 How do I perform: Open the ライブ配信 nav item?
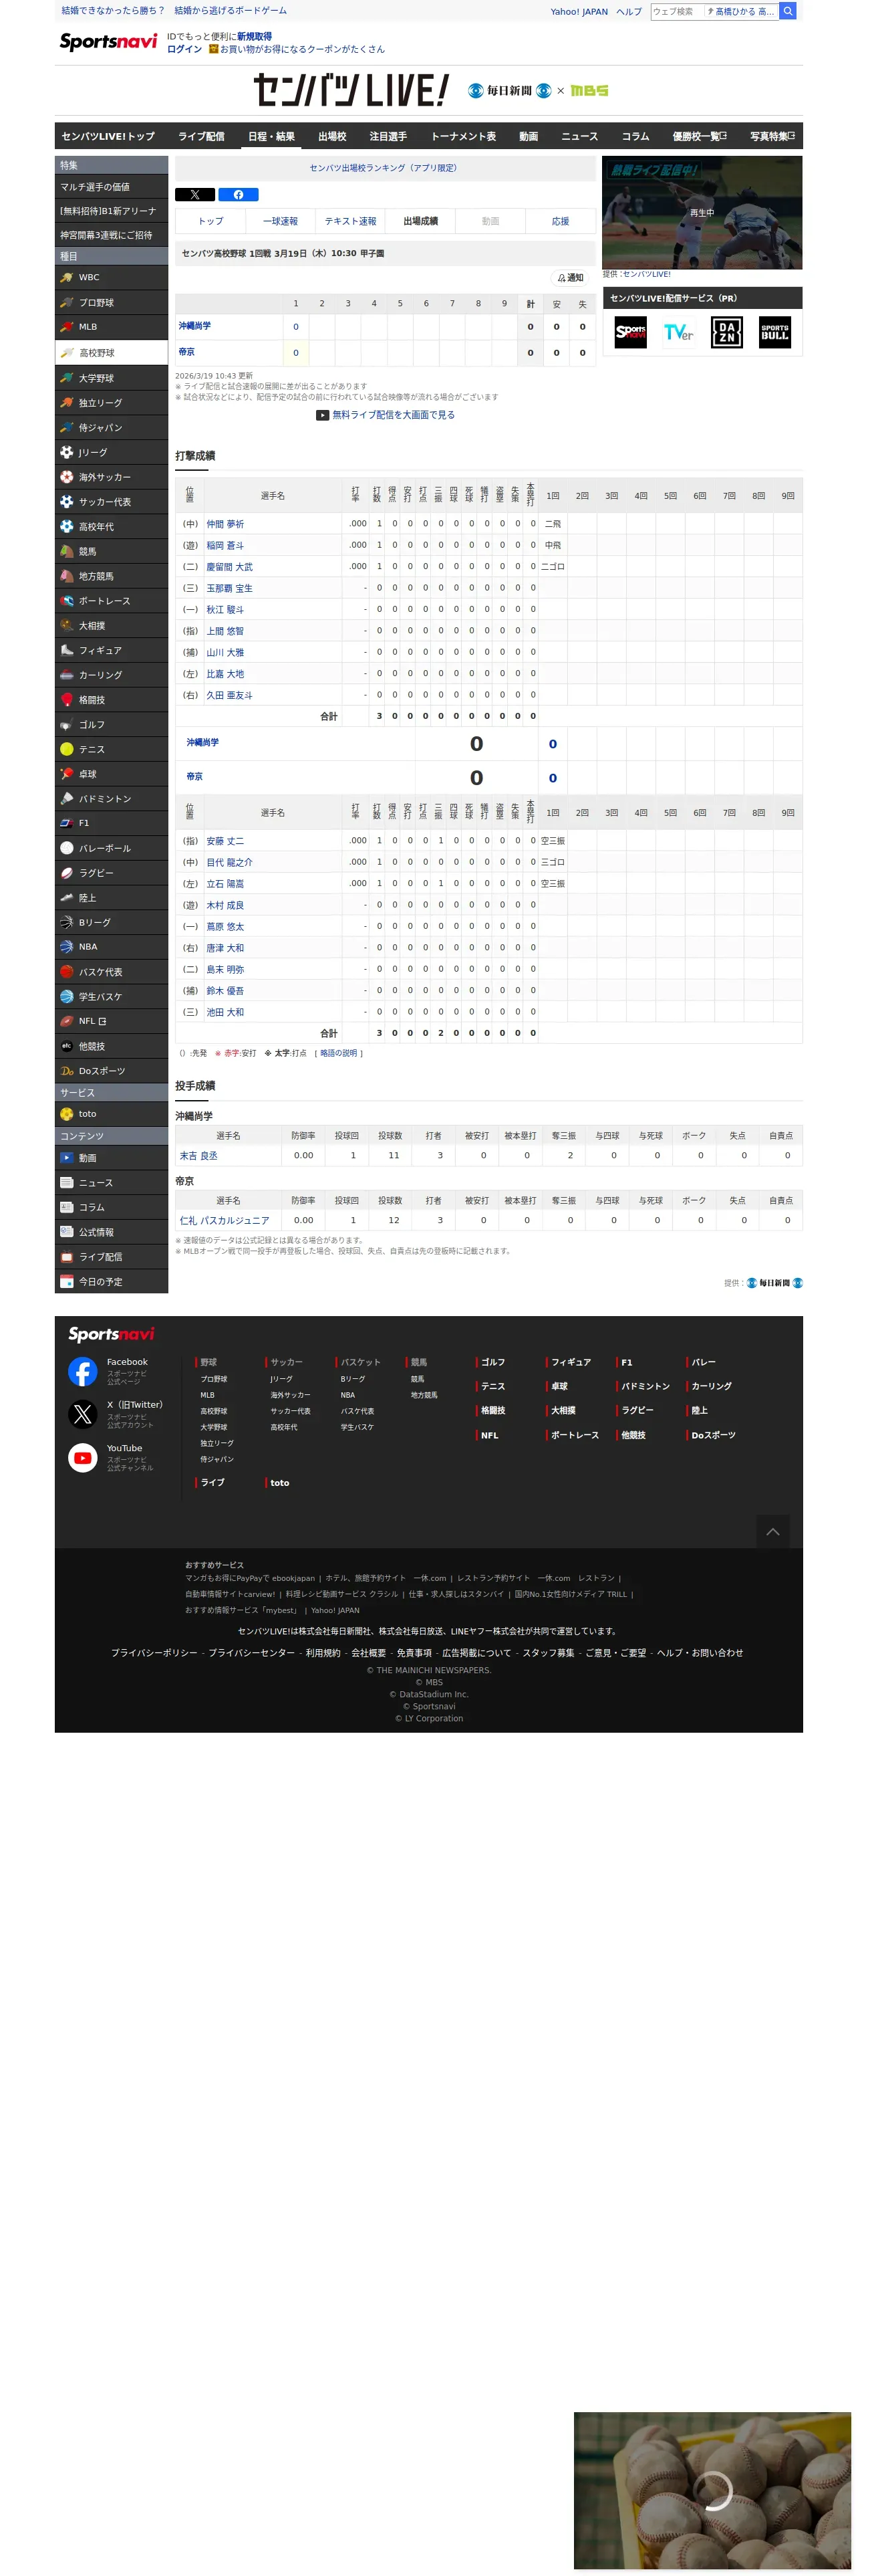(202, 136)
